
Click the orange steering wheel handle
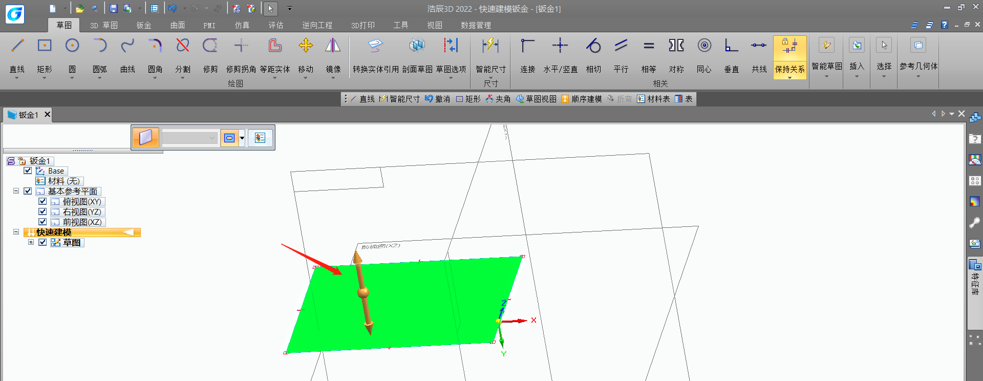click(x=363, y=292)
